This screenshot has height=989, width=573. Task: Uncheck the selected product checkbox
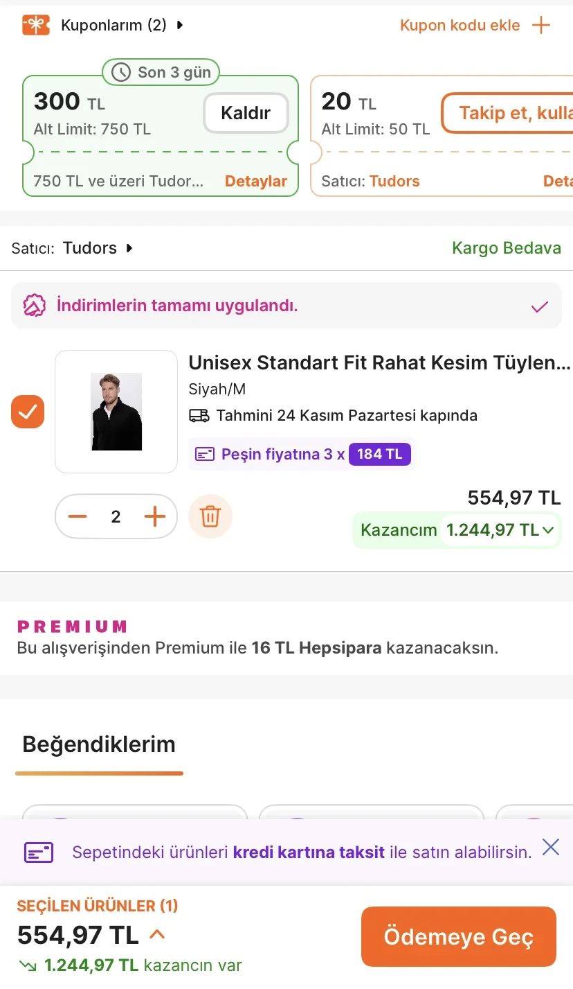(x=28, y=412)
